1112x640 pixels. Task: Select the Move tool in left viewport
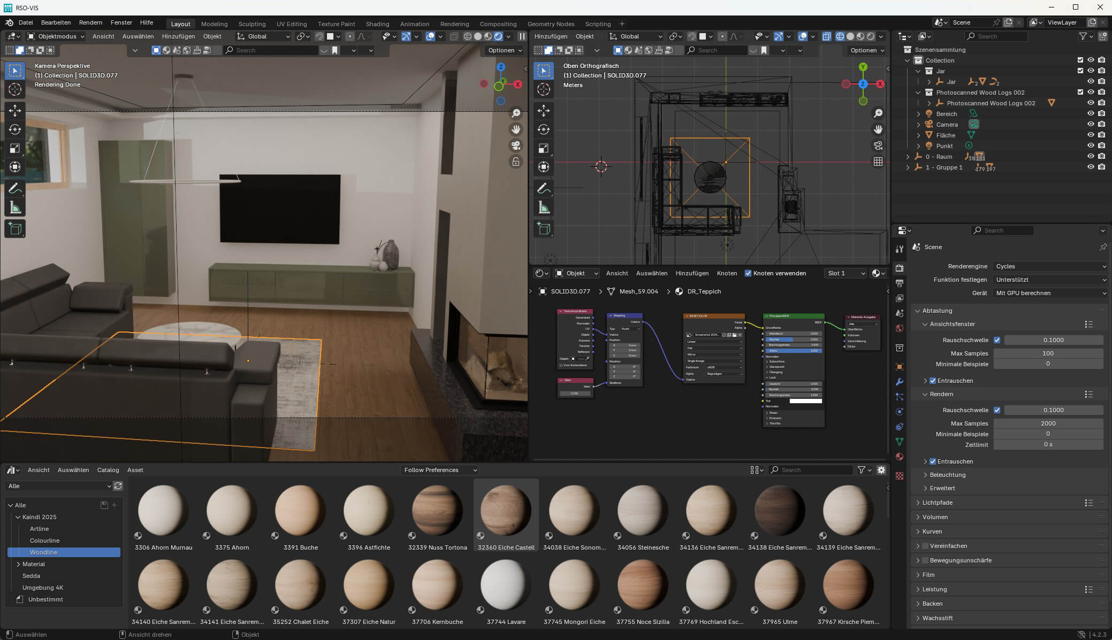click(15, 111)
